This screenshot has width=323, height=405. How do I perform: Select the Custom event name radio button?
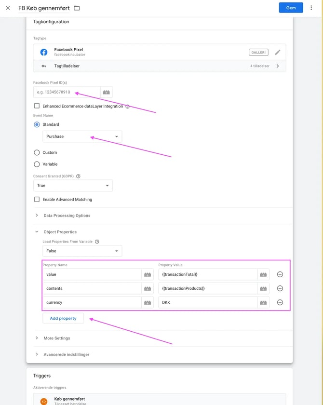tap(37, 152)
